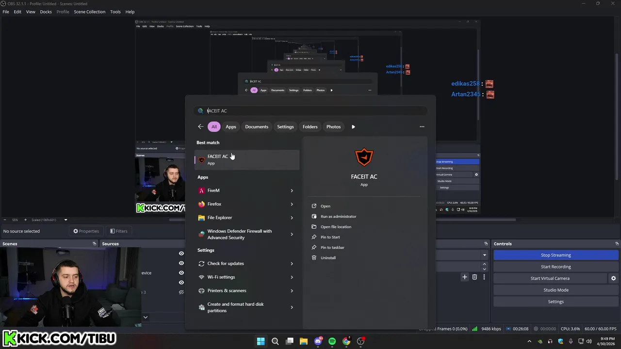Expand Wi-Fi settings result chevron
The height and width of the screenshot is (349, 621).
click(292, 277)
